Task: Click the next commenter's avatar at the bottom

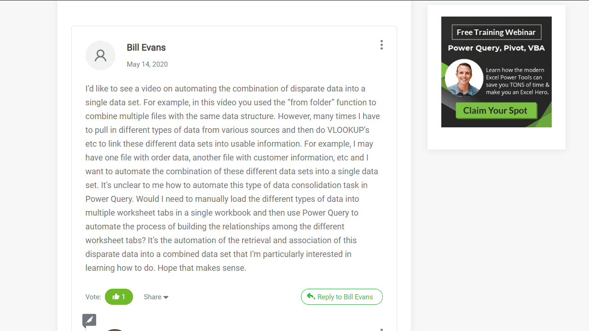Action: coord(114,329)
